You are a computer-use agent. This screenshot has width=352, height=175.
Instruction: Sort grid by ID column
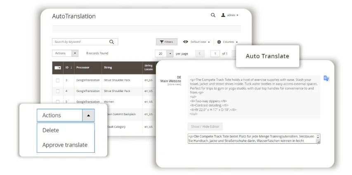pyautogui.click(x=69, y=68)
